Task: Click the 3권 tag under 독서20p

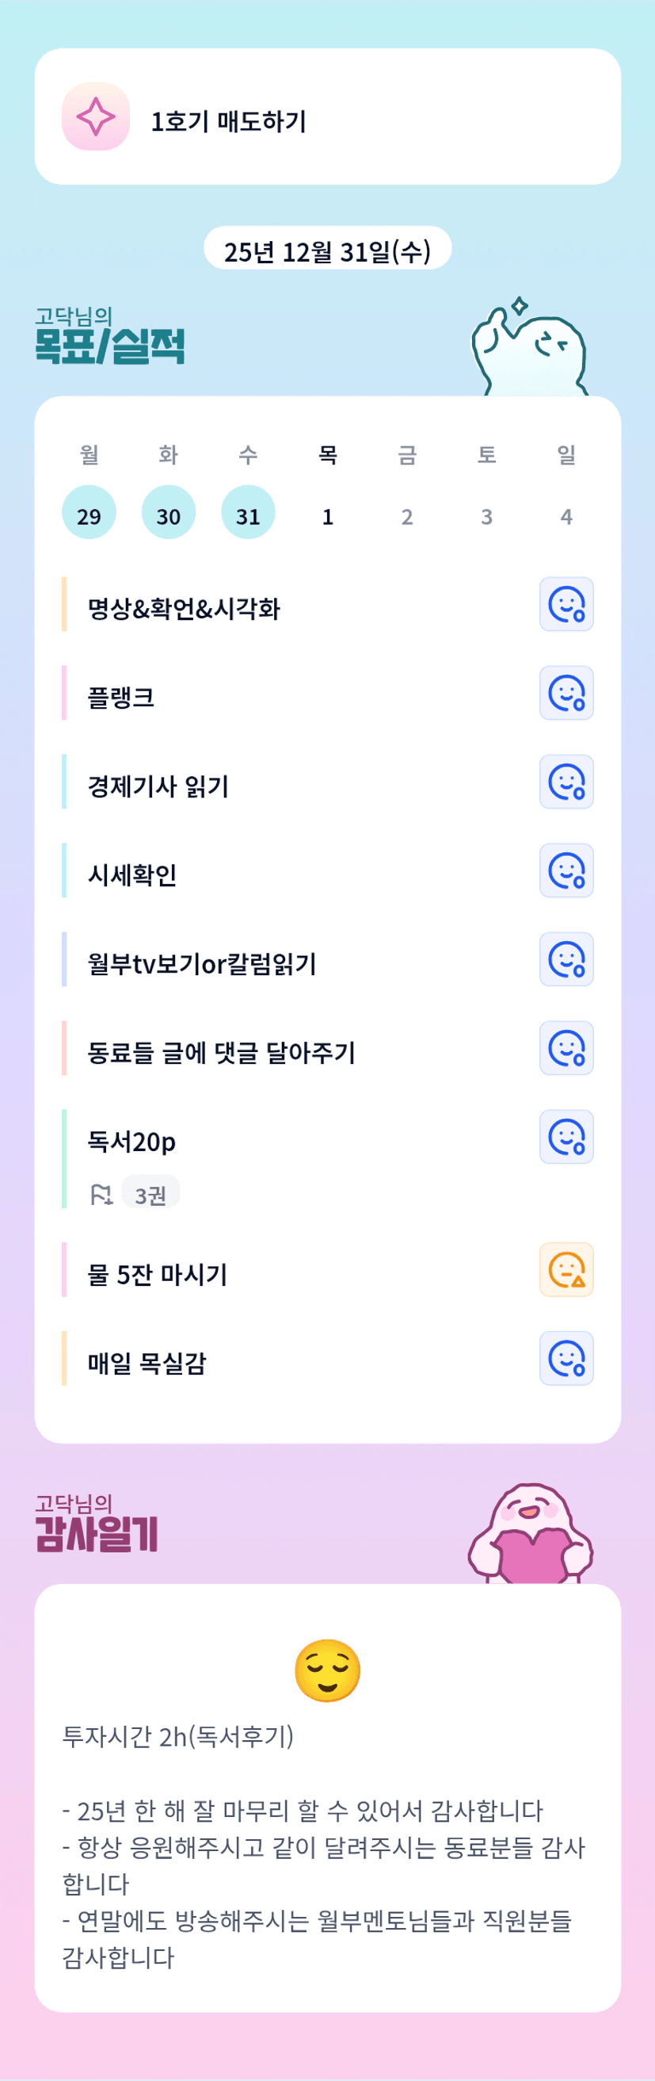Action: point(150,1194)
